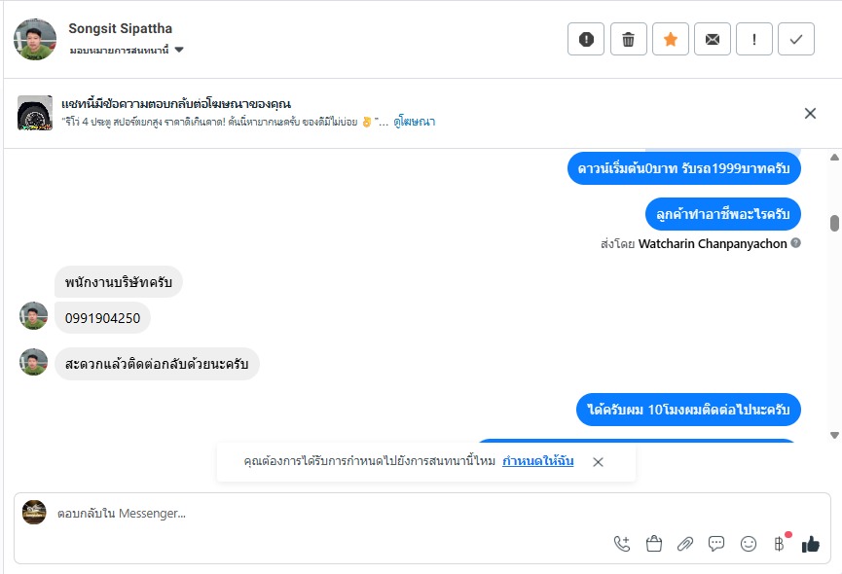Open the ad link "ดูโฆษณา"

[415, 122]
